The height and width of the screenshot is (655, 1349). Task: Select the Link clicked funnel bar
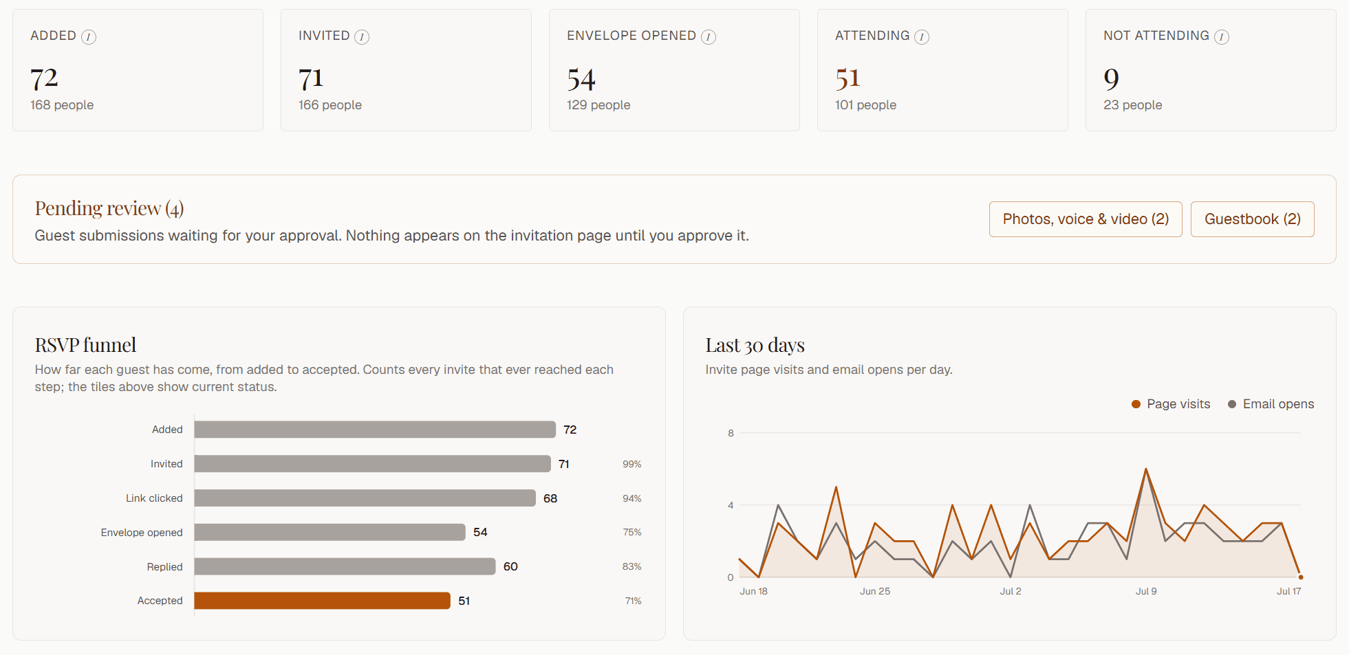pos(365,498)
